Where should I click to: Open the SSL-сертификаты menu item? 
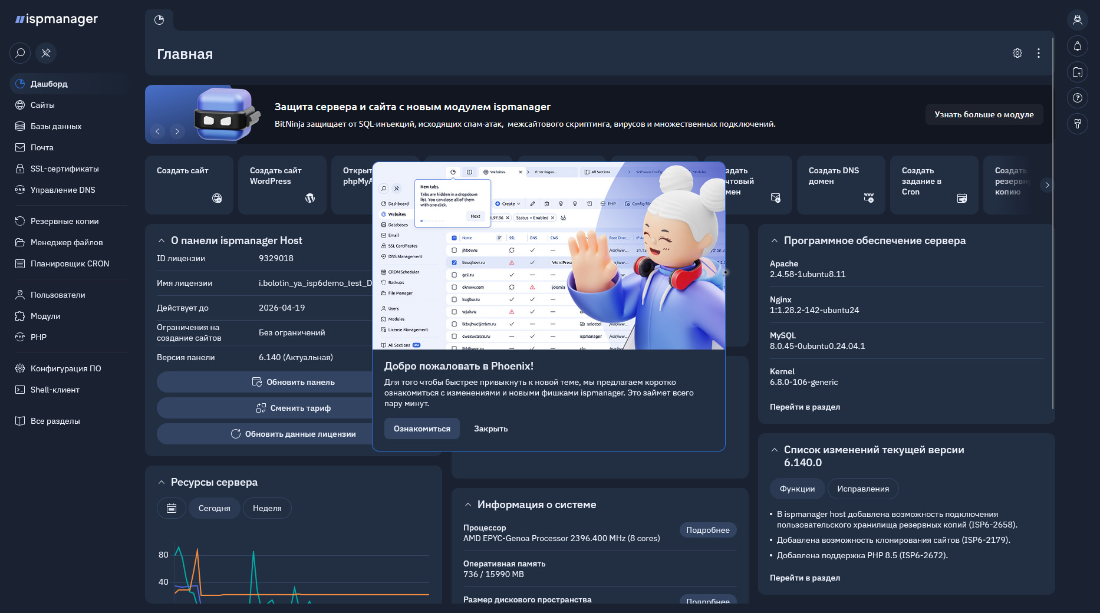pyautogui.click(x=64, y=169)
